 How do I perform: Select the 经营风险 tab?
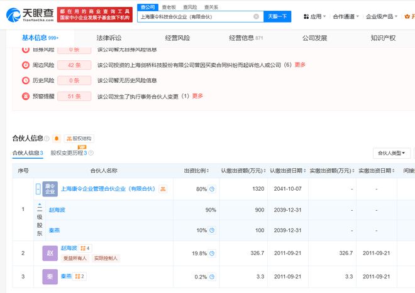coord(177,38)
